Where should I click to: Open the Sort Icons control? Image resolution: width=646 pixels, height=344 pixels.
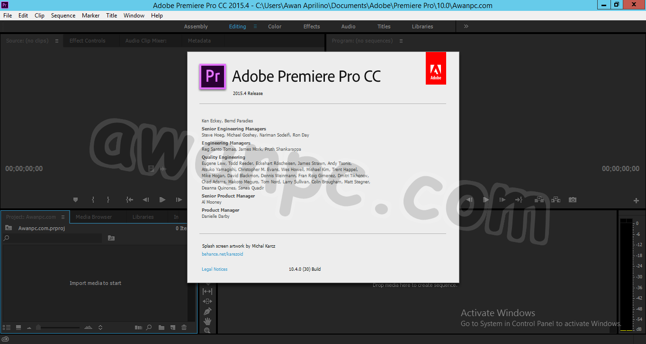pyautogui.click(x=100, y=327)
